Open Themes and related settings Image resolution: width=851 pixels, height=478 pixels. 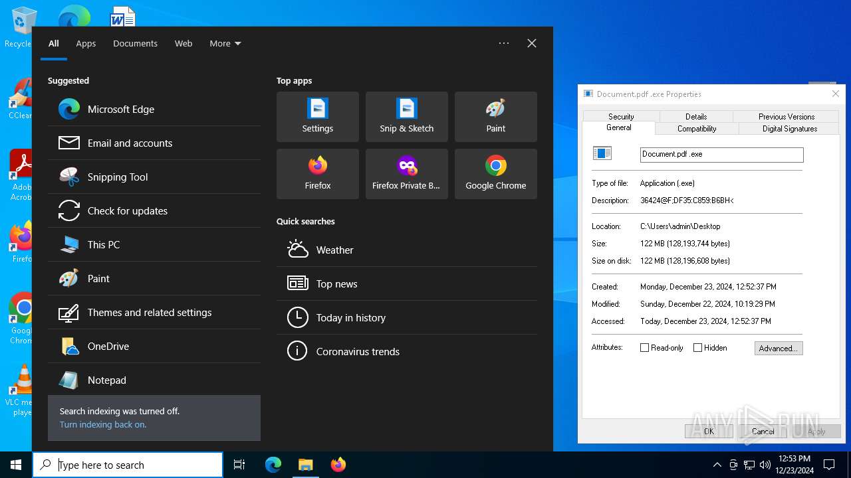point(154,312)
